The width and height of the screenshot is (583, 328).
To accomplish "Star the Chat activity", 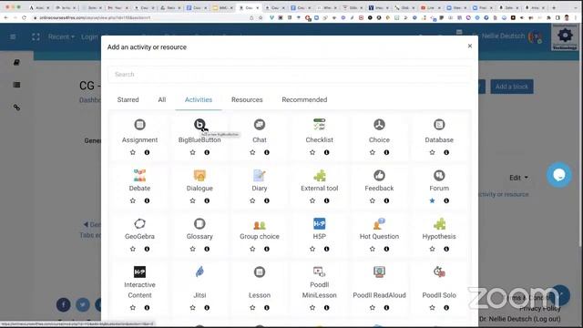I will 252,152.
